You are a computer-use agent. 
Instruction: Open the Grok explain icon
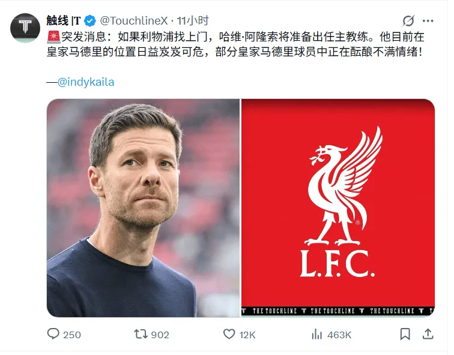408,21
